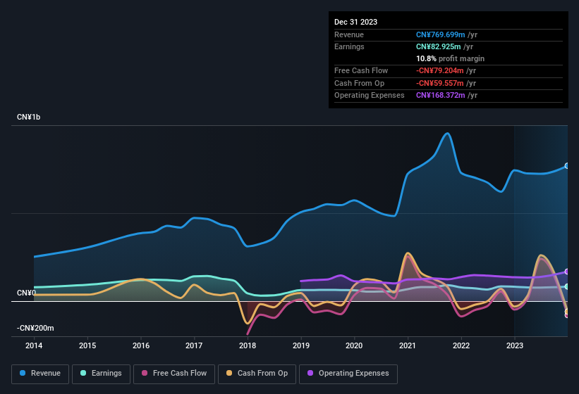Click the 2023 x-axis label
Image resolution: width=579 pixels, height=394 pixels.
(x=515, y=345)
